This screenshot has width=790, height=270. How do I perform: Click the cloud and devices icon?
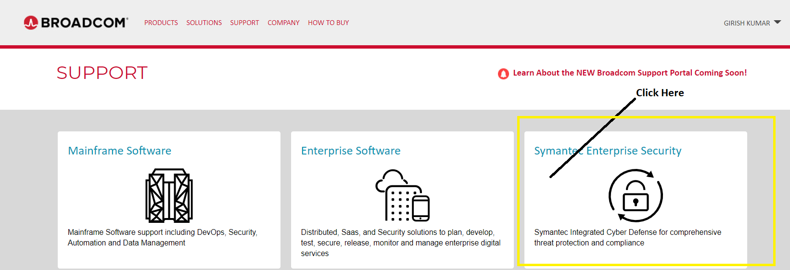[x=402, y=195]
